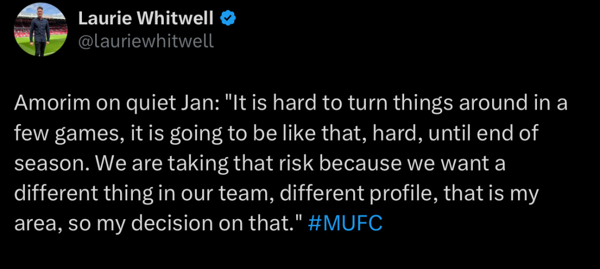This screenshot has height=269, width=600.
Task: Click the blue verified badge icon
Action: pyautogui.click(x=227, y=18)
